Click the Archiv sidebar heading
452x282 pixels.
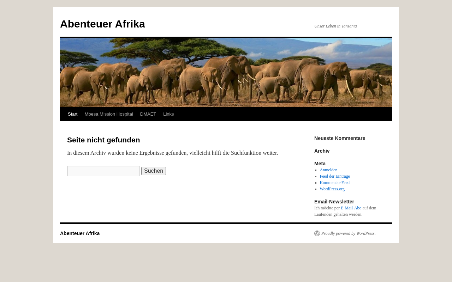click(322, 151)
